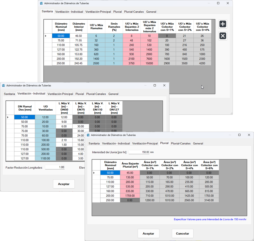The height and width of the screenshot is (241, 254).
Task: Open the General tab
Action: tap(198, 143)
